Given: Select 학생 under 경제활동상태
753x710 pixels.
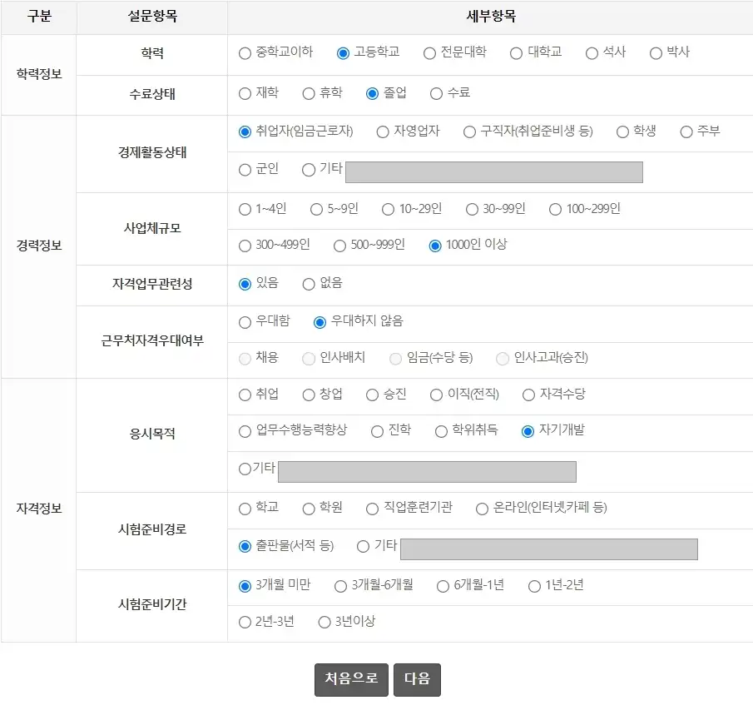Looking at the screenshot, I should (622, 132).
